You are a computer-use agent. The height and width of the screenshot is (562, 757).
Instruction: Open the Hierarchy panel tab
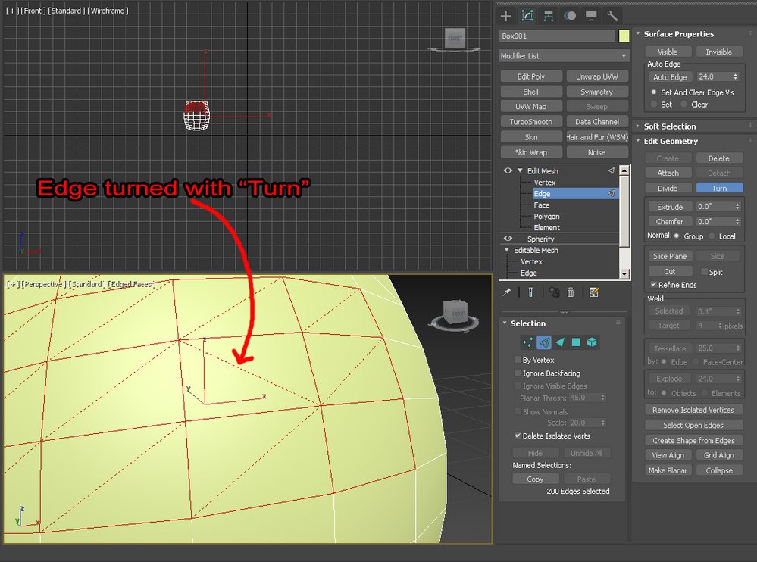549,16
